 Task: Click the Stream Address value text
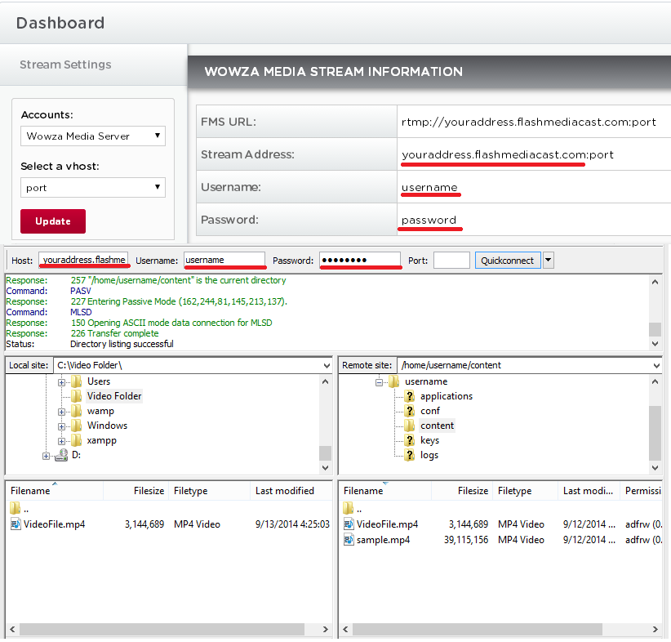tap(508, 154)
